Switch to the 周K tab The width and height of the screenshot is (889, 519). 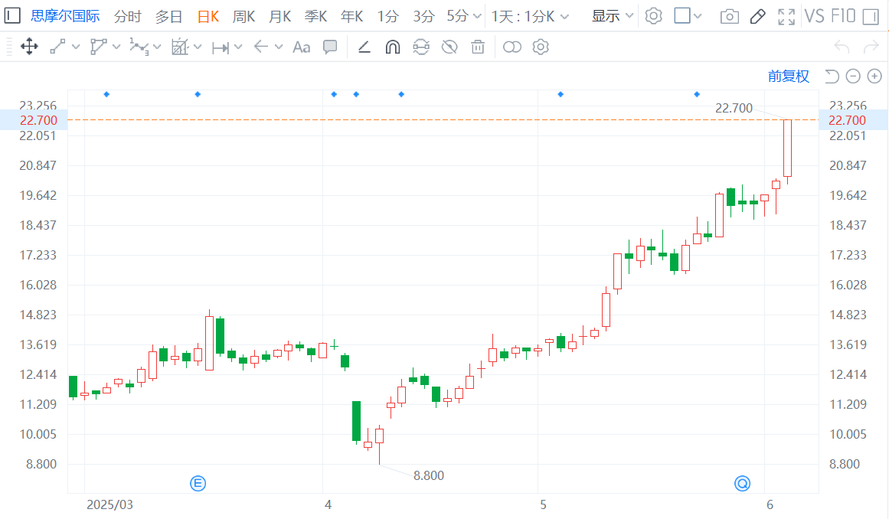coord(243,16)
